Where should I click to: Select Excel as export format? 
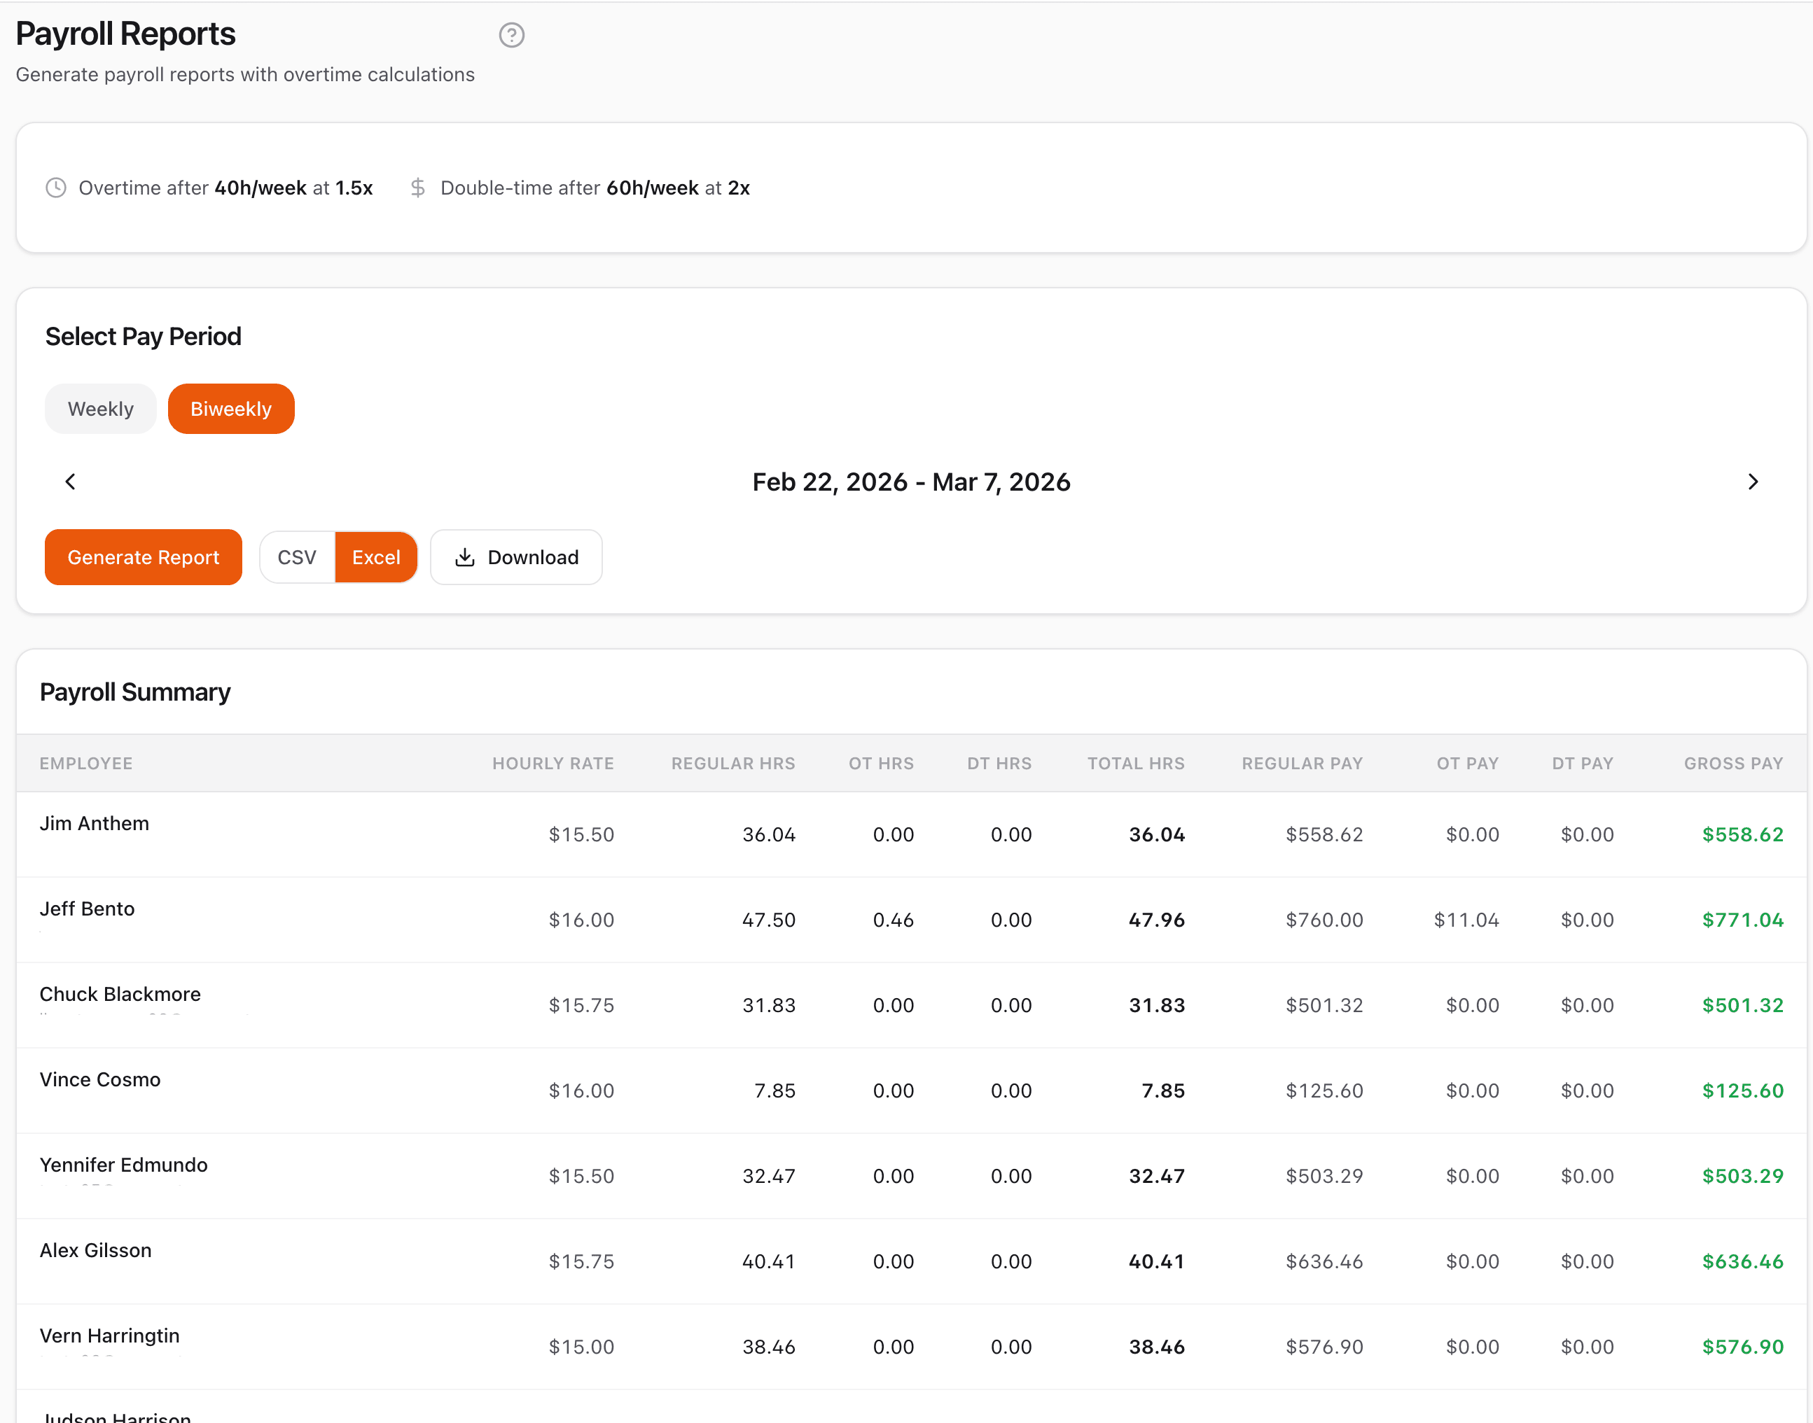coord(376,556)
